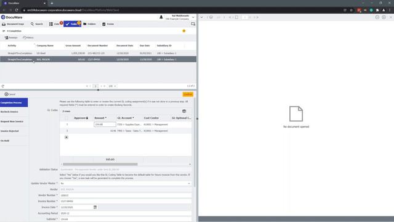Screen dimensions: 394x222
Task: Open a new browser tab
Action: pos(52,3)
